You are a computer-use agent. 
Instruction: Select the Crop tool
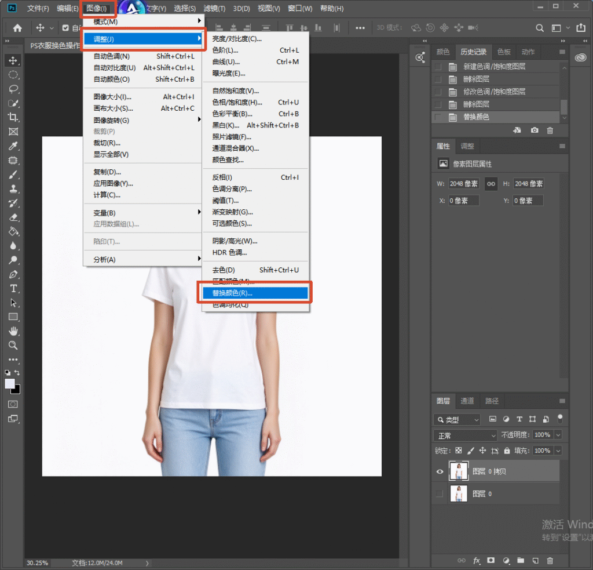(x=13, y=117)
